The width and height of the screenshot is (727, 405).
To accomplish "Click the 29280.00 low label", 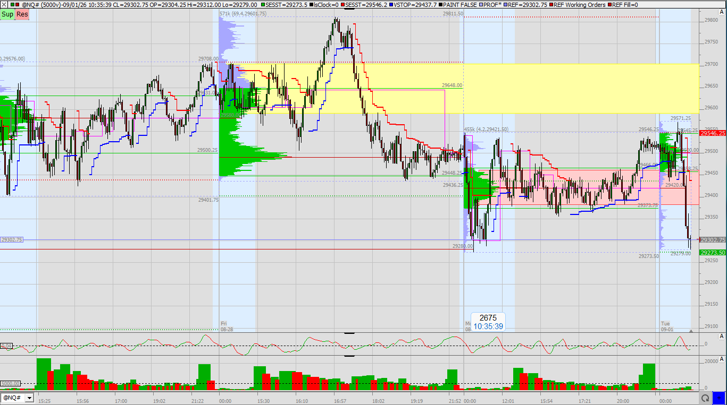I will tap(463, 246).
